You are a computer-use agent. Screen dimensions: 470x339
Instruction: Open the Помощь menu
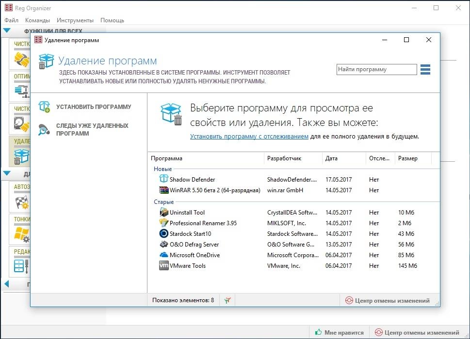(x=112, y=20)
